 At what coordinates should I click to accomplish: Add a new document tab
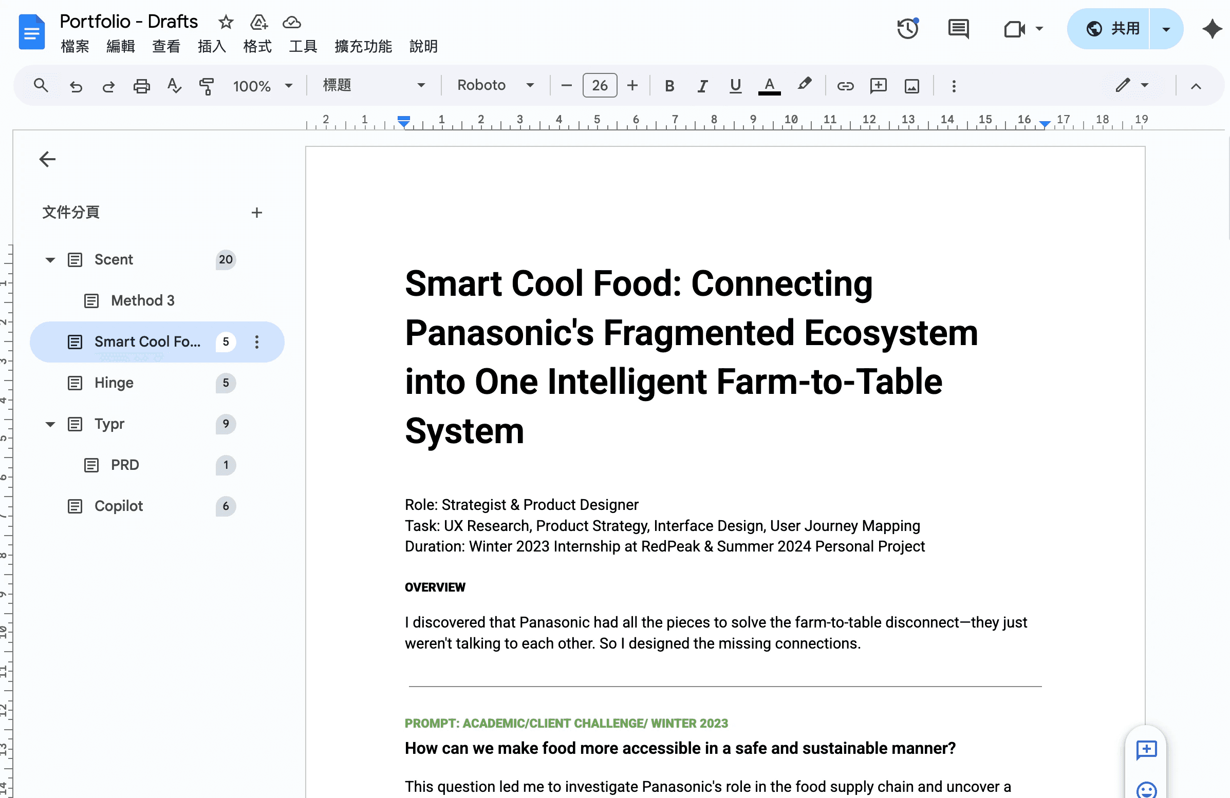(256, 212)
